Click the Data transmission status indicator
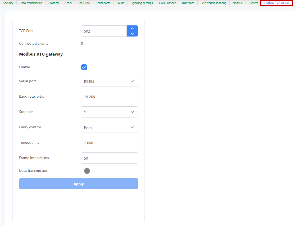This screenshot has width=295, height=226. [87, 171]
